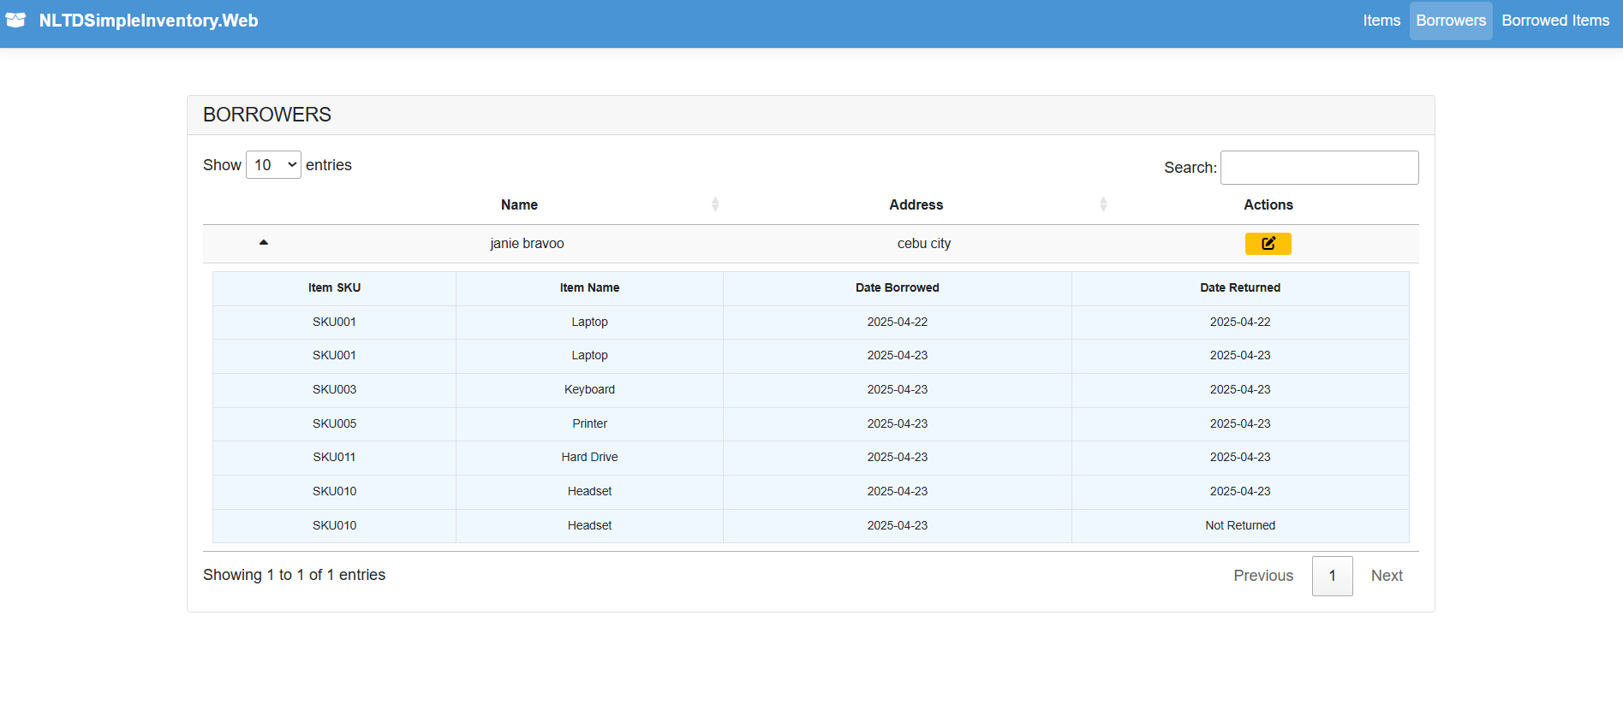This screenshot has width=1623, height=722.
Task: Select the Printer item name
Action: click(x=589, y=424)
